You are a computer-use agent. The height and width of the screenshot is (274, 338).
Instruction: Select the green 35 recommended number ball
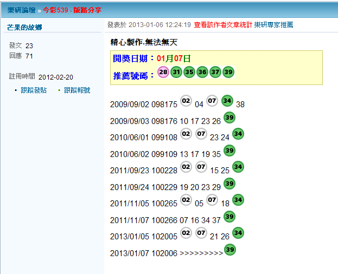[x=189, y=73]
